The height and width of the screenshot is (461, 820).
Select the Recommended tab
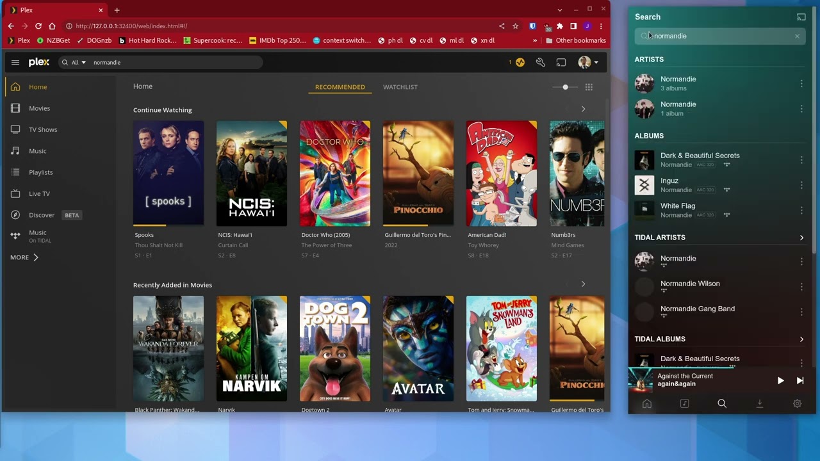pyautogui.click(x=340, y=87)
